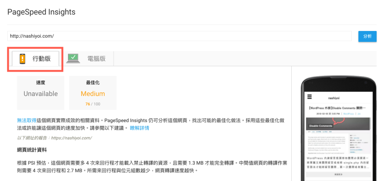Click the Unavailable speed text
This screenshot has height=181, width=383.
(41, 94)
